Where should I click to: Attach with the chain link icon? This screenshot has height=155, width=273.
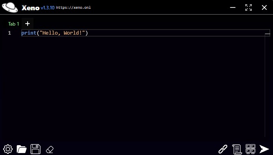[x=223, y=149]
